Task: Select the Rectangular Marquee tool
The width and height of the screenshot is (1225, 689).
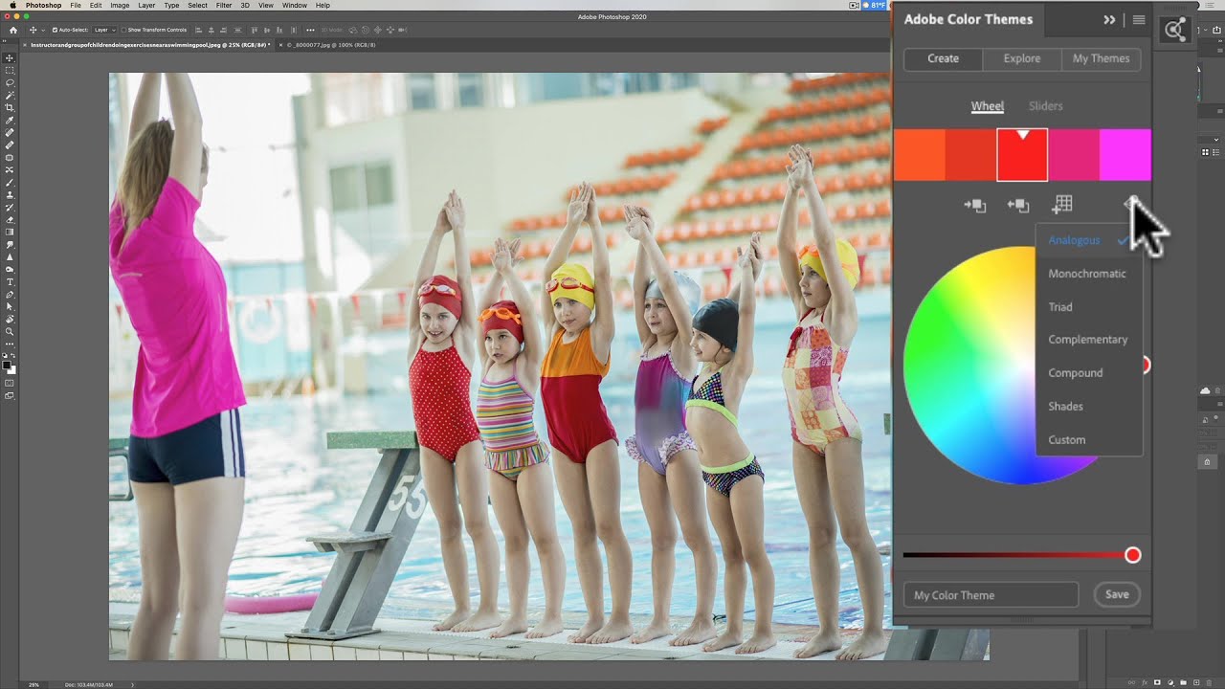Action: click(10, 71)
